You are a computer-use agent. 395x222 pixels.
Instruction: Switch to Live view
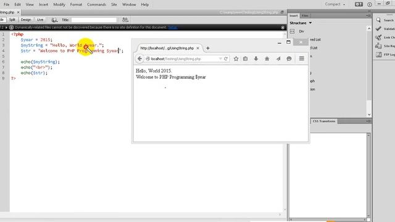[x=40, y=20]
